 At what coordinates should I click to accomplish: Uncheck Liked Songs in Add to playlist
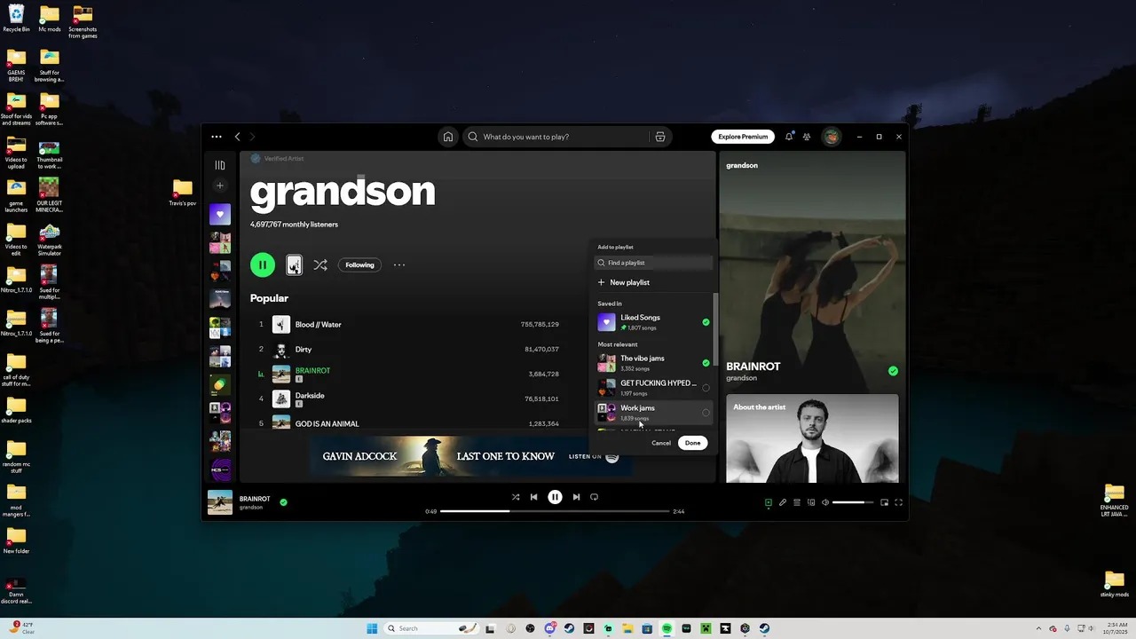click(706, 322)
